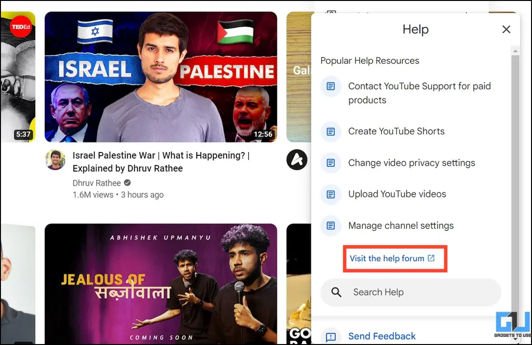Click the magnifier icon in Search Help
This screenshot has width=532, height=345.
coord(336,292)
